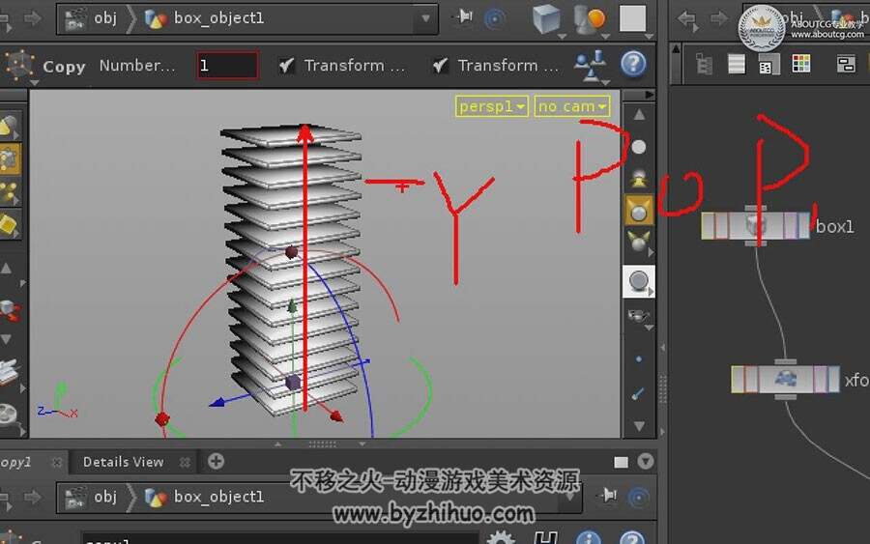Image resolution: width=870 pixels, height=544 pixels.
Task: Go forward in the network pane
Action: 718,19
